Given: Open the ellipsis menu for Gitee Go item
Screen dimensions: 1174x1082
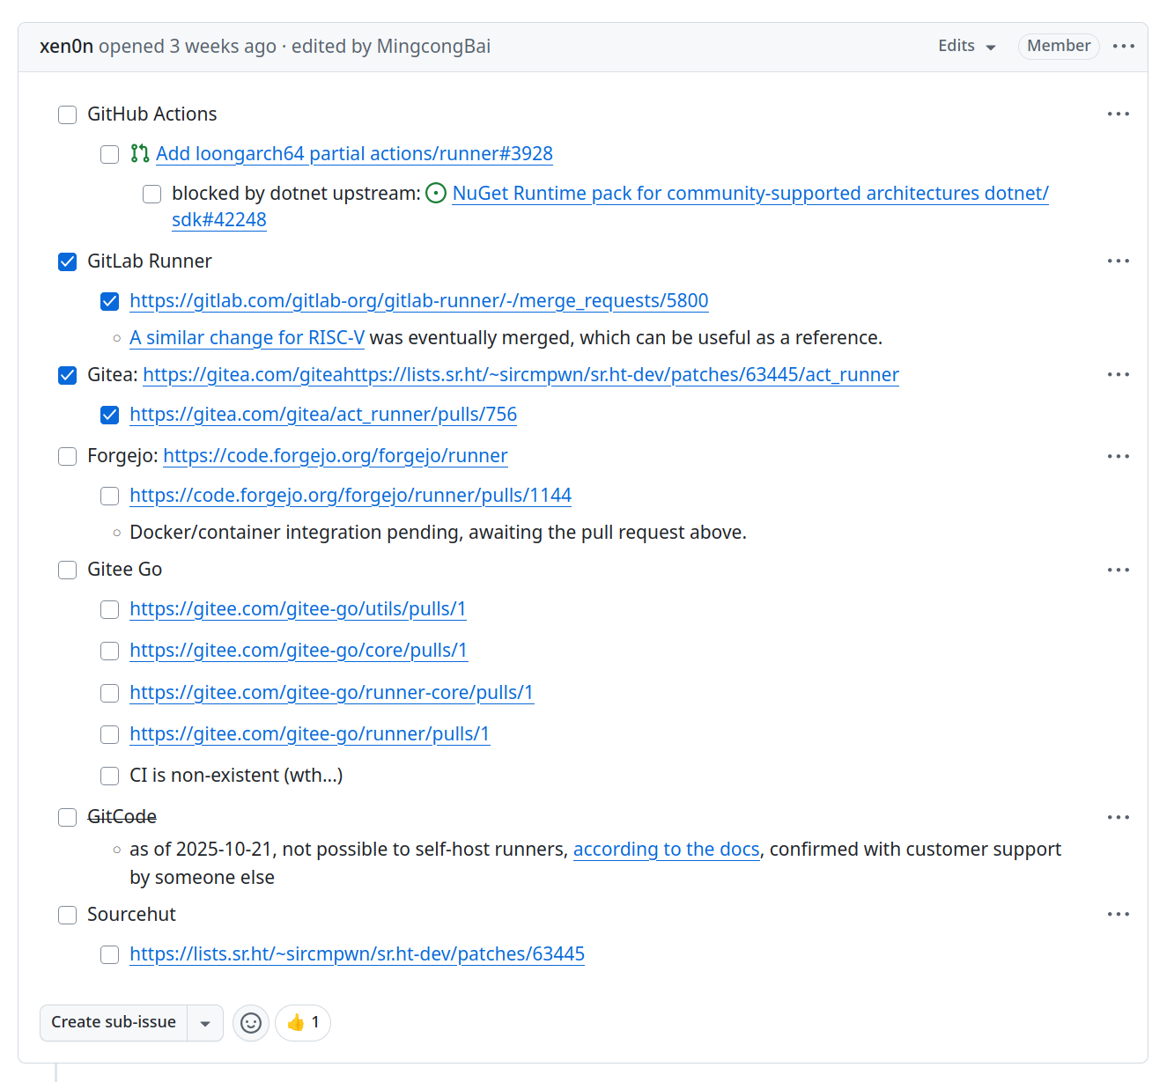Looking at the screenshot, I should (x=1118, y=570).
